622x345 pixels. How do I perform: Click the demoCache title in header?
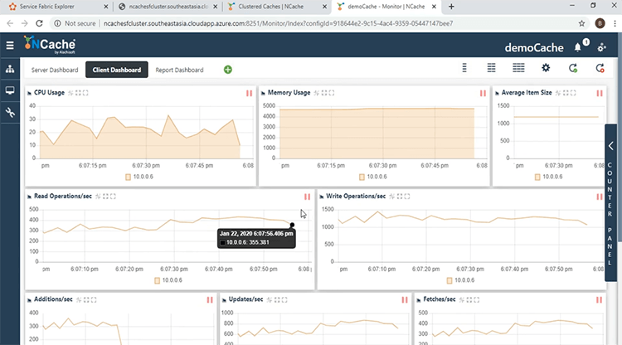[534, 47]
